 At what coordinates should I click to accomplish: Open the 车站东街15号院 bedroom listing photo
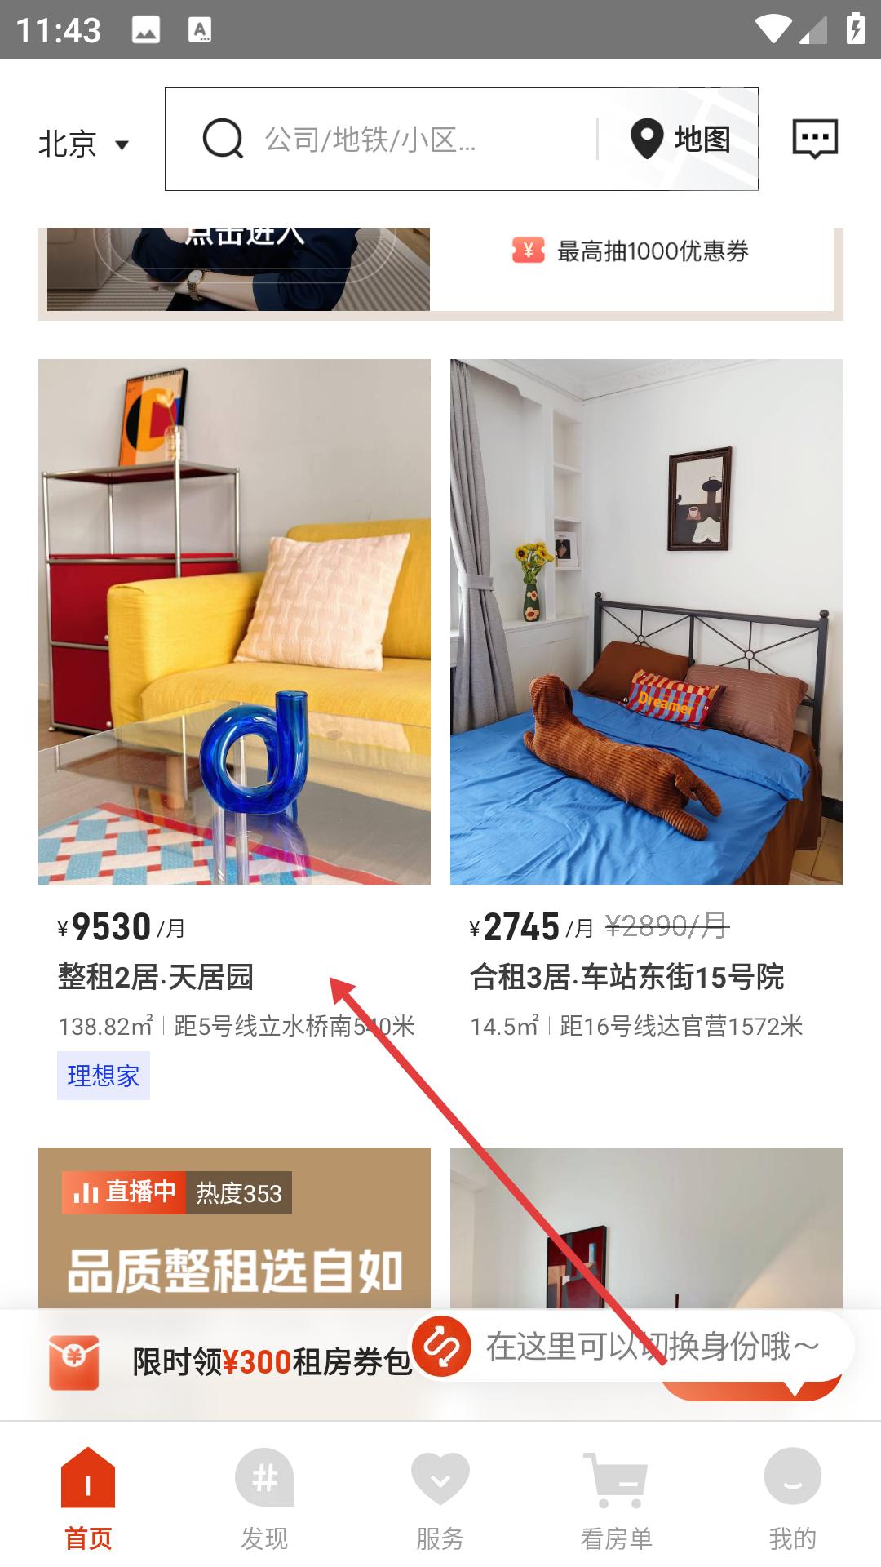(646, 622)
